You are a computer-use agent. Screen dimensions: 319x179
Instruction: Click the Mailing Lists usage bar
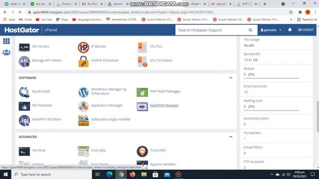tap(271, 110)
